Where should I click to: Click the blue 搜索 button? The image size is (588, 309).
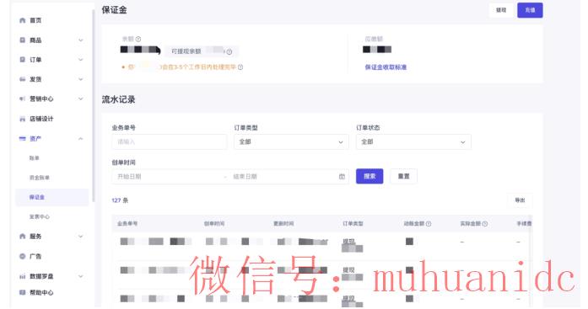(370, 176)
